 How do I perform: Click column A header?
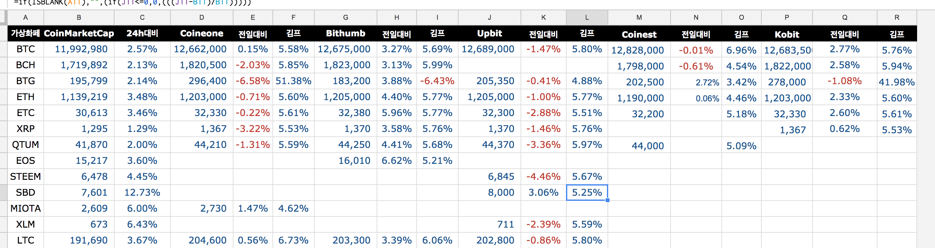coord(25,17)
